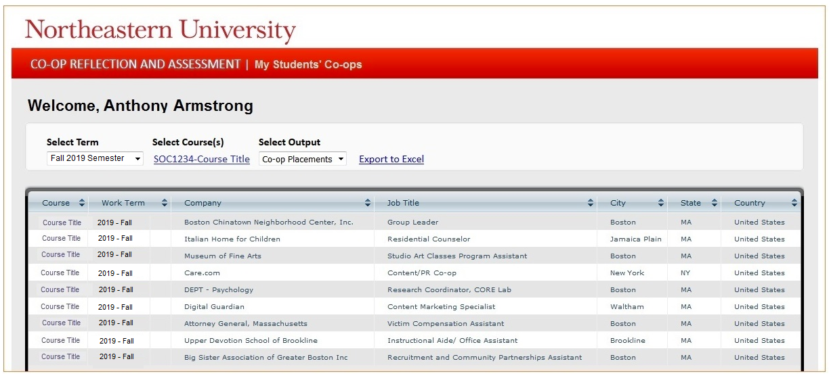Click the Waltham city cell
Image resolution: width=829 pixels, height=376 pixels.
627,306
